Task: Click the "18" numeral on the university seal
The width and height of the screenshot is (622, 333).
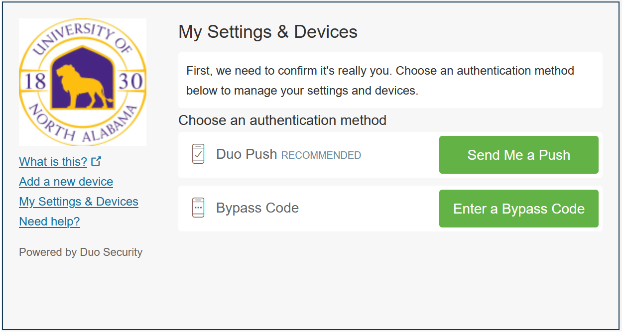Action: point(35,82)
